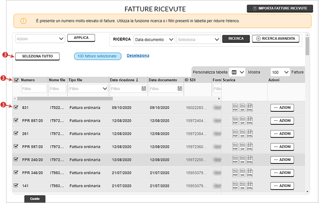
Task: Download XML for invoice 141
Action: pyautogui.click(x=250, y=186)
